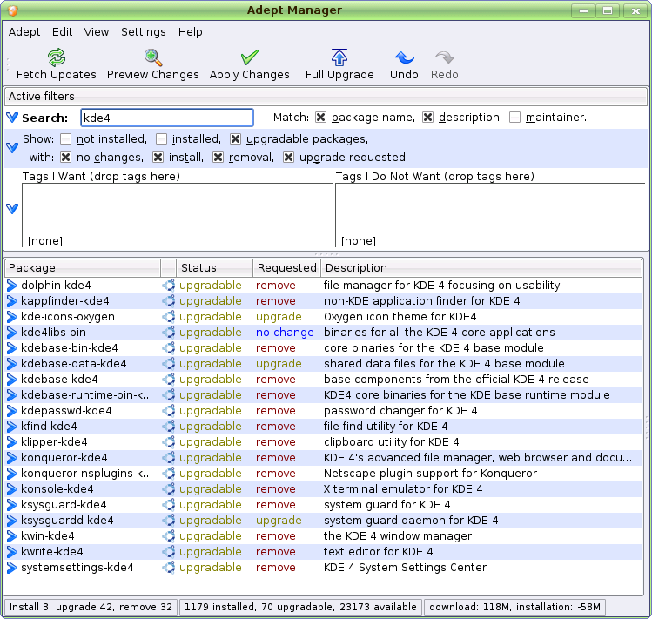Enable the 'not installed' filter checkbox
The image size is (652, 619).
65,138
